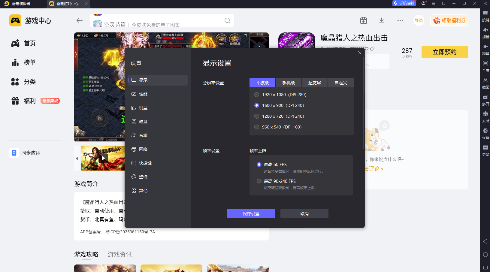The height and width of the screenshot is (272, 490).
Task: Open 分类 categories in left sidebar
Action: click(x=23, y=82)
